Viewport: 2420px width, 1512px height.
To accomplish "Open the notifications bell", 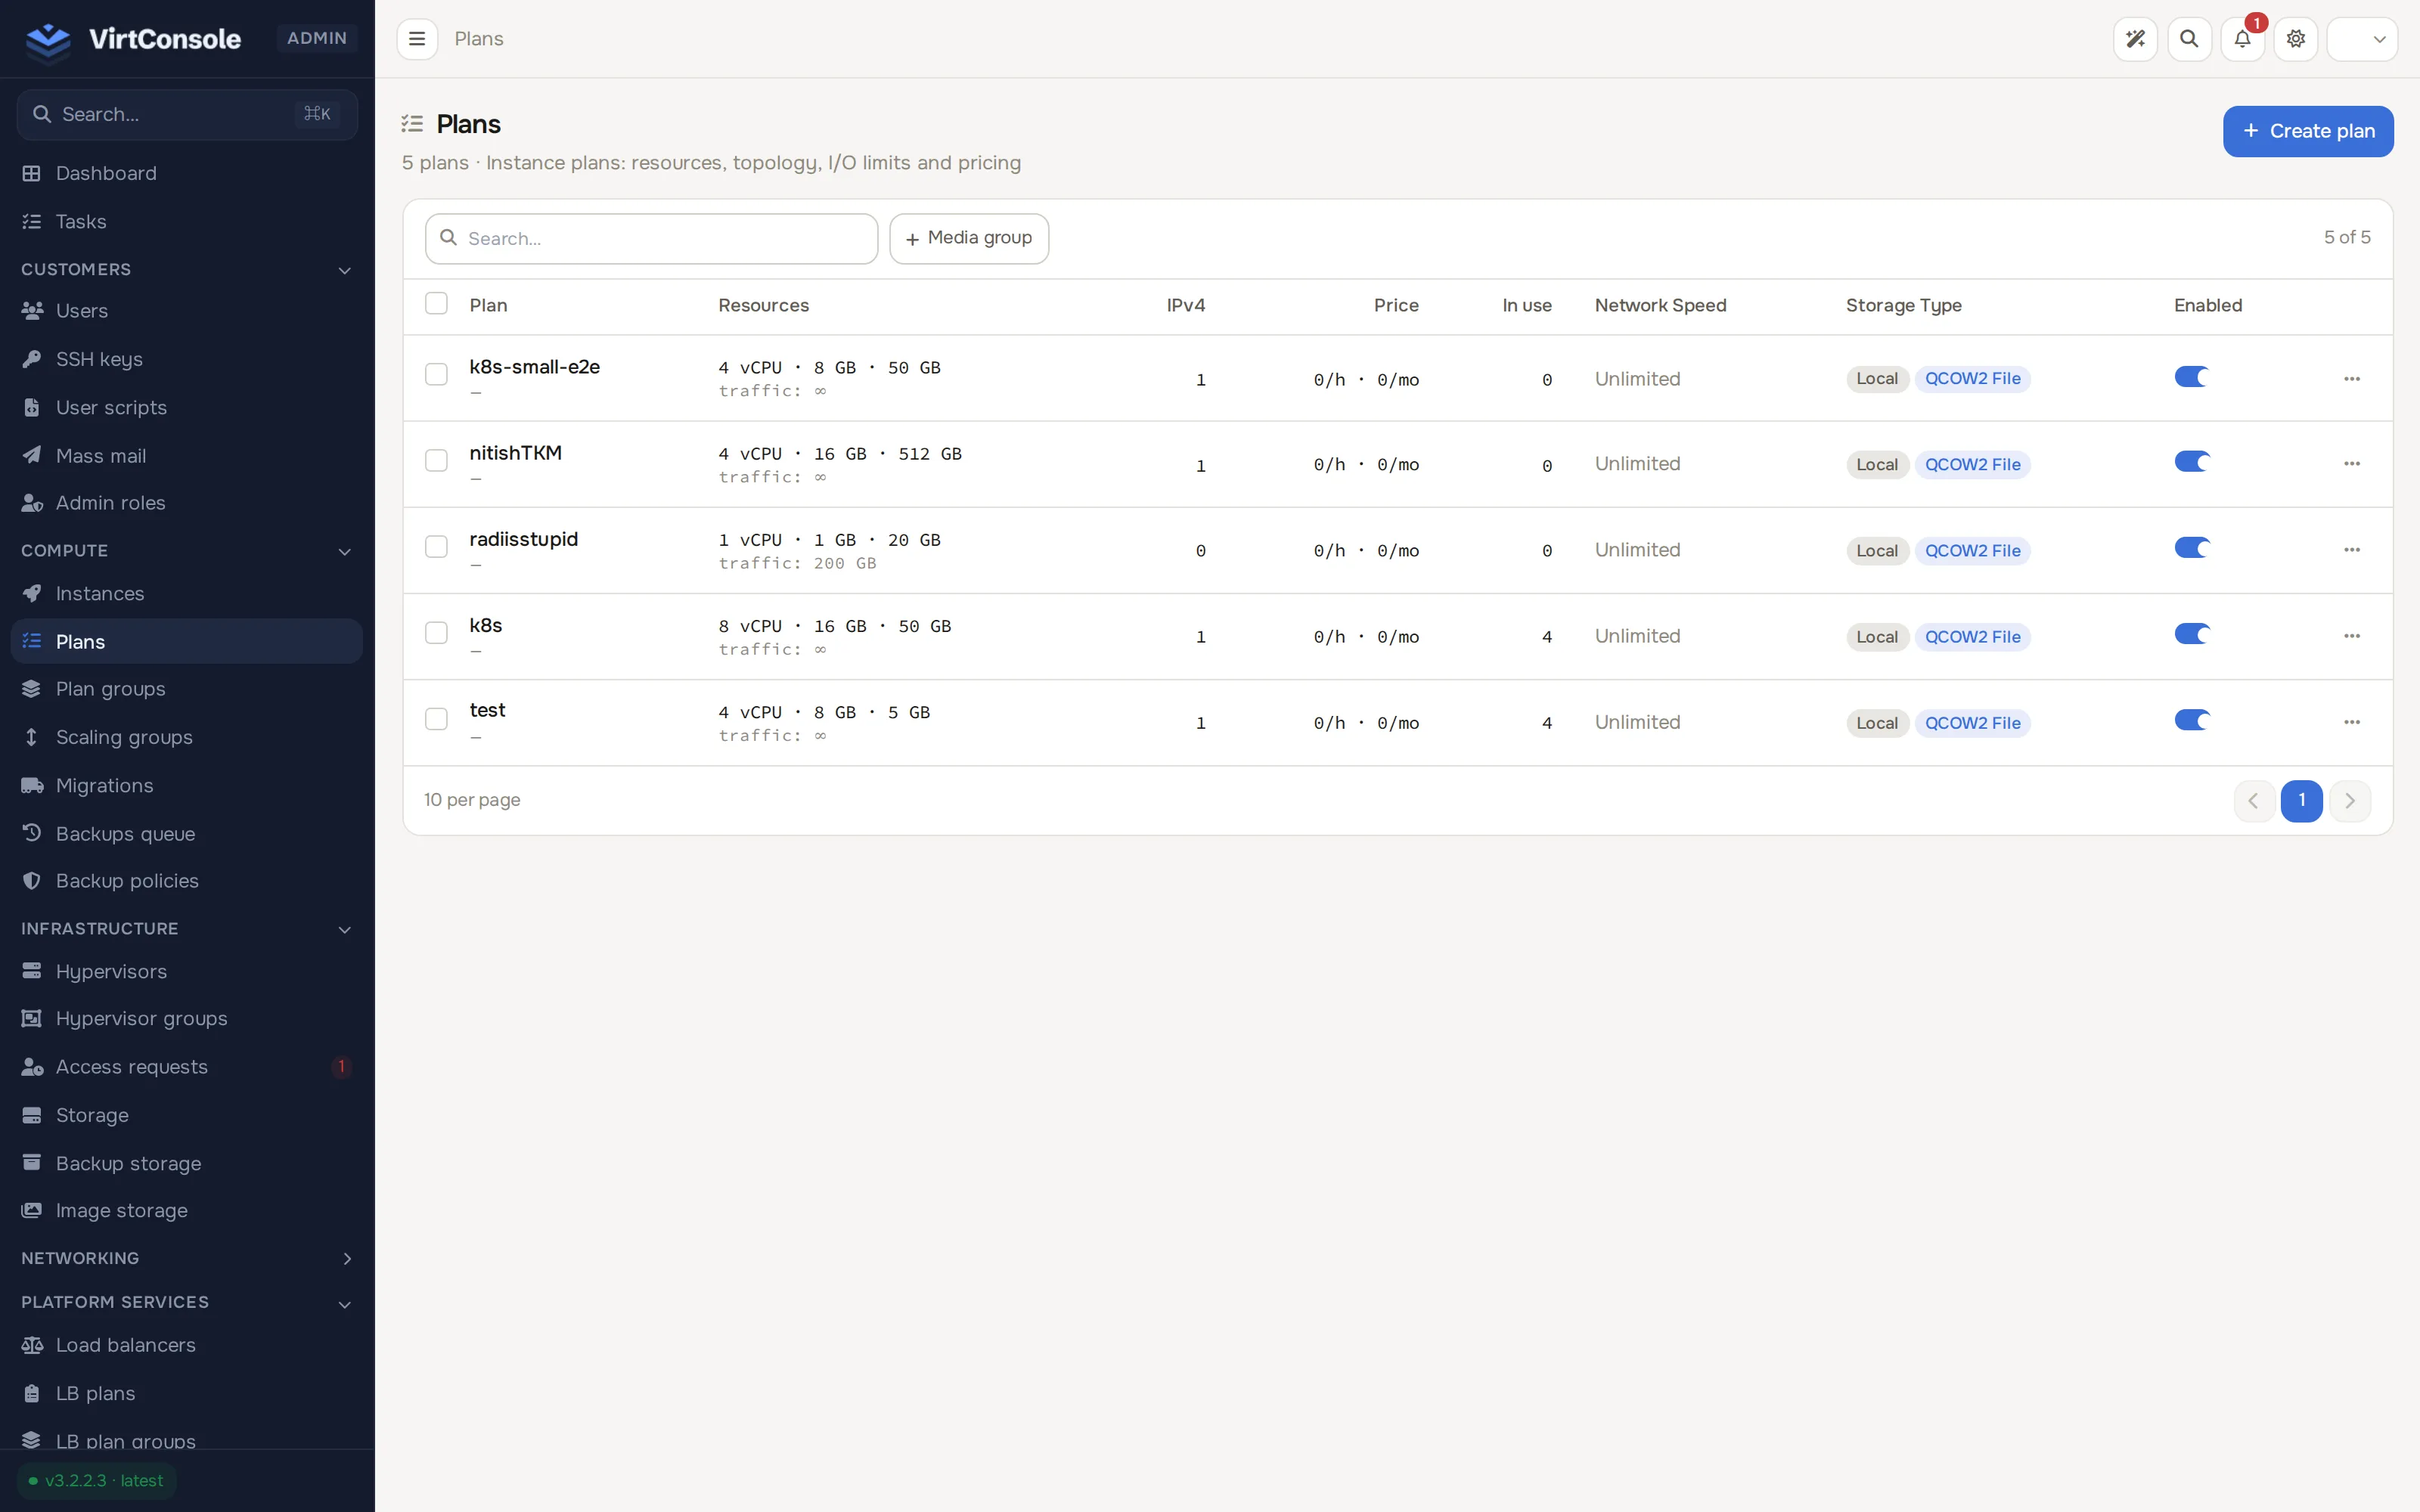I will tap(2242, 39).
